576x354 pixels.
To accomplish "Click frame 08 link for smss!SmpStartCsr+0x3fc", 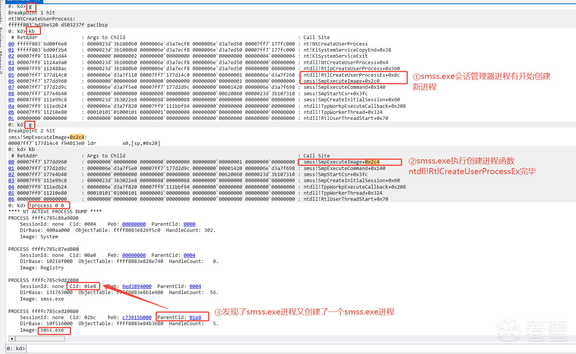I will [11, 93].
